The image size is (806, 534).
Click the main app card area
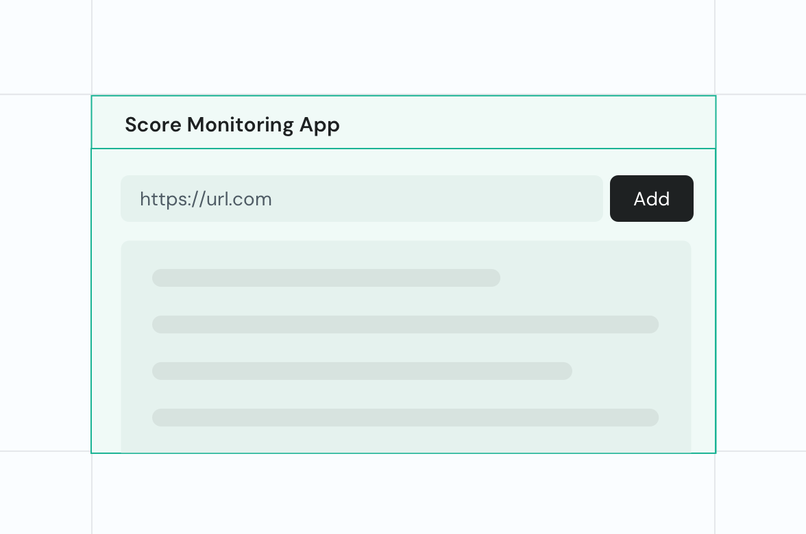[403, 301]
